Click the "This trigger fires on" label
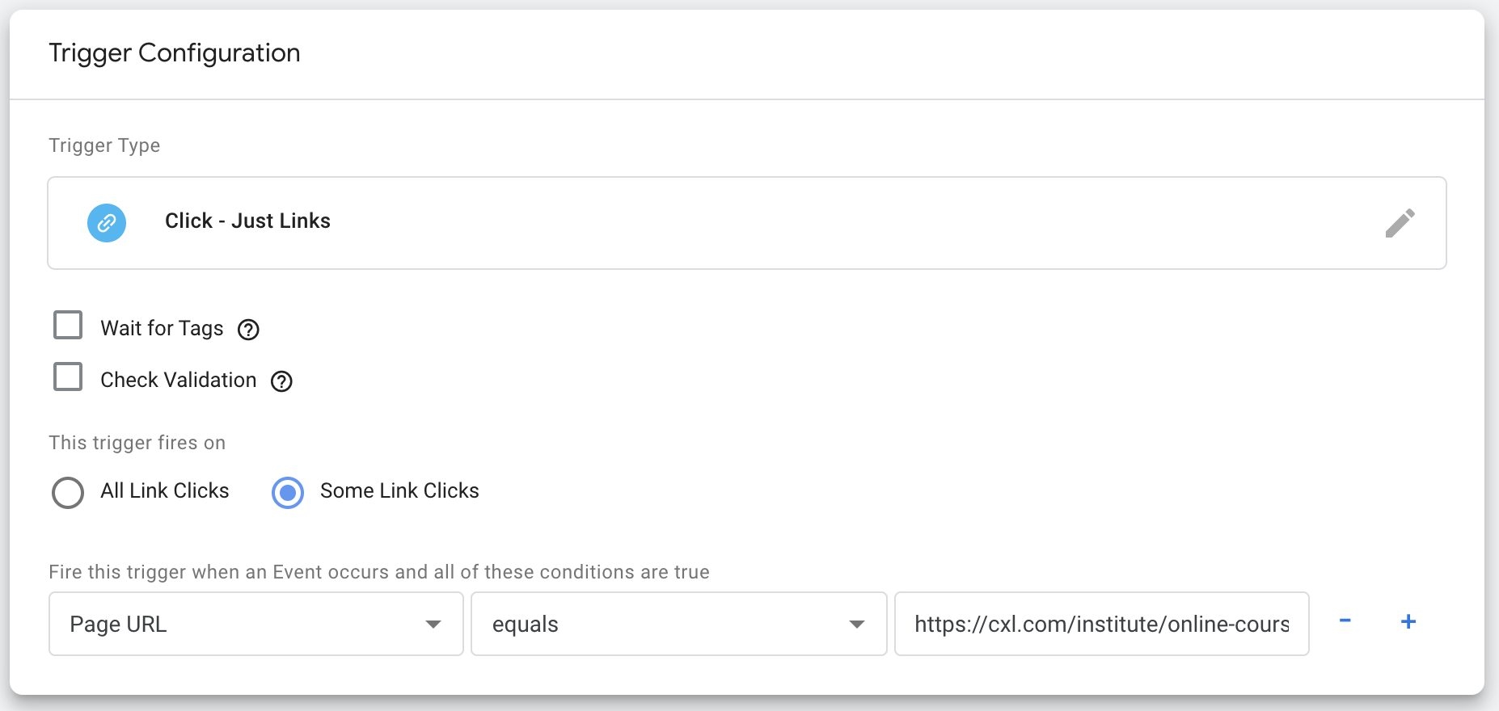 (137, 443)
